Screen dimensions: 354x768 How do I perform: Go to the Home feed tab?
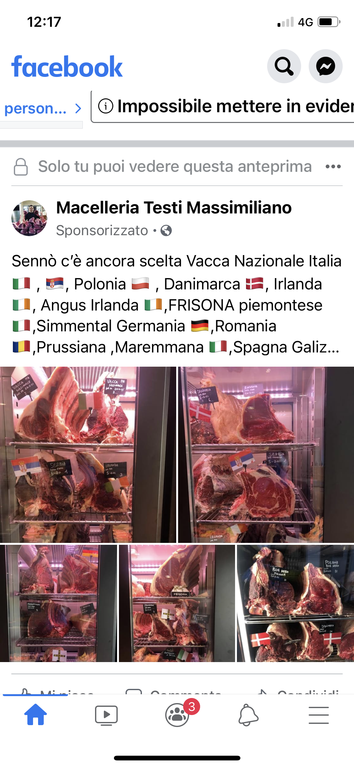[36, 714]
